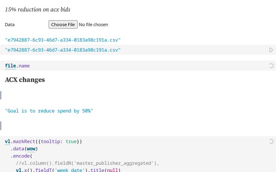Select the csv filename output in blue
Screen dimensions: 276x172
[63, 40]
